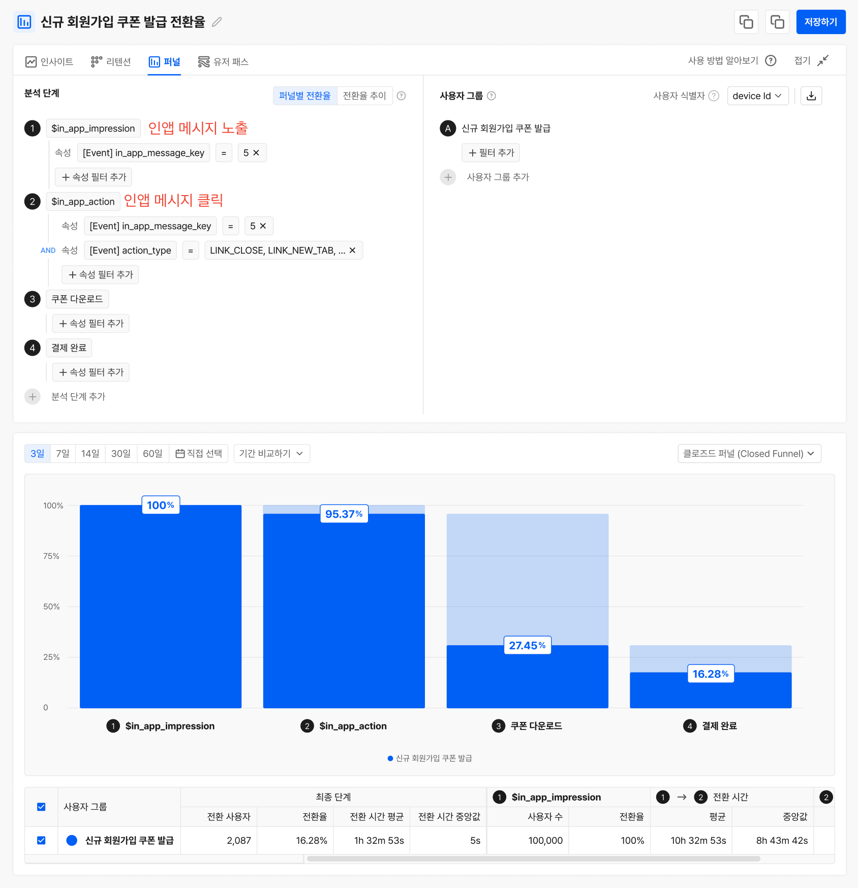Click the AND operator in step 2 filters
Image resolution: width=858 pixels, height=888 pixels.
point(48,250)
